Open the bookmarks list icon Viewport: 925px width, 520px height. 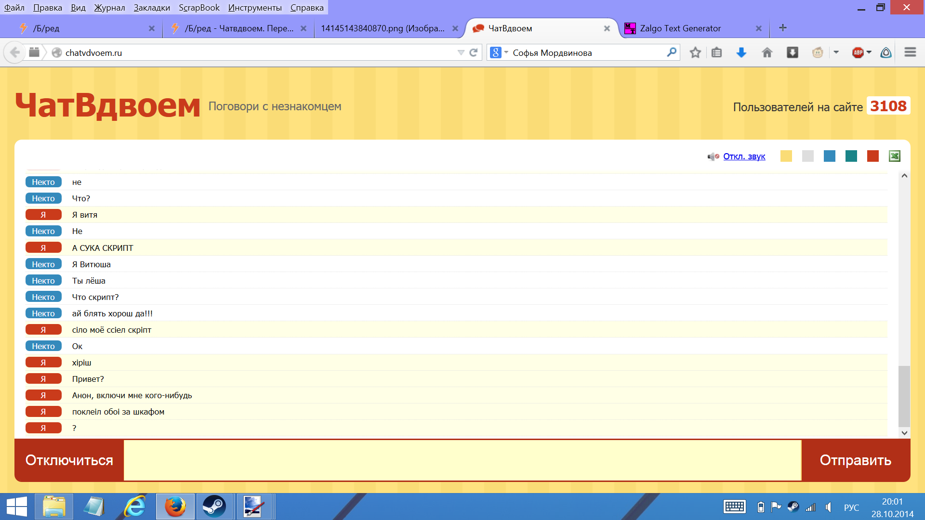(x=716, y=52)
